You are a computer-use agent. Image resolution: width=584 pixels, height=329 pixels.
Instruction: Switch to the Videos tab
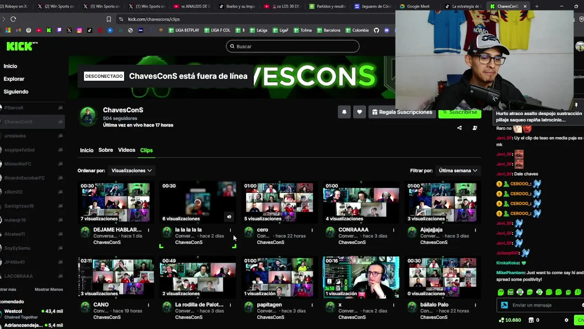(126, 150)
